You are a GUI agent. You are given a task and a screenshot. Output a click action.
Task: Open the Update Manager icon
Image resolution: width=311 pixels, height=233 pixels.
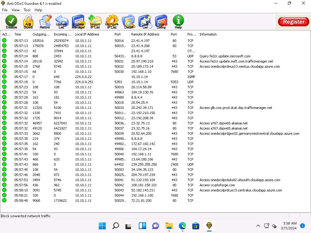(78, 22)
